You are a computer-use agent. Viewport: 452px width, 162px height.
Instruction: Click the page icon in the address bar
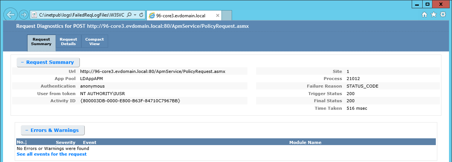(34, 15)
